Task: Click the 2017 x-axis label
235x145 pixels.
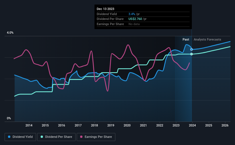Action: pyautogui.click(x=78, y=125)
